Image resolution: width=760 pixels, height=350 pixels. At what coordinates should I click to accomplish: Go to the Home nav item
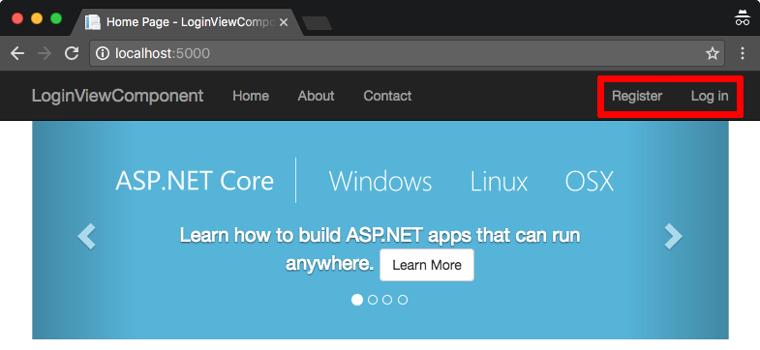coord(251,96)
